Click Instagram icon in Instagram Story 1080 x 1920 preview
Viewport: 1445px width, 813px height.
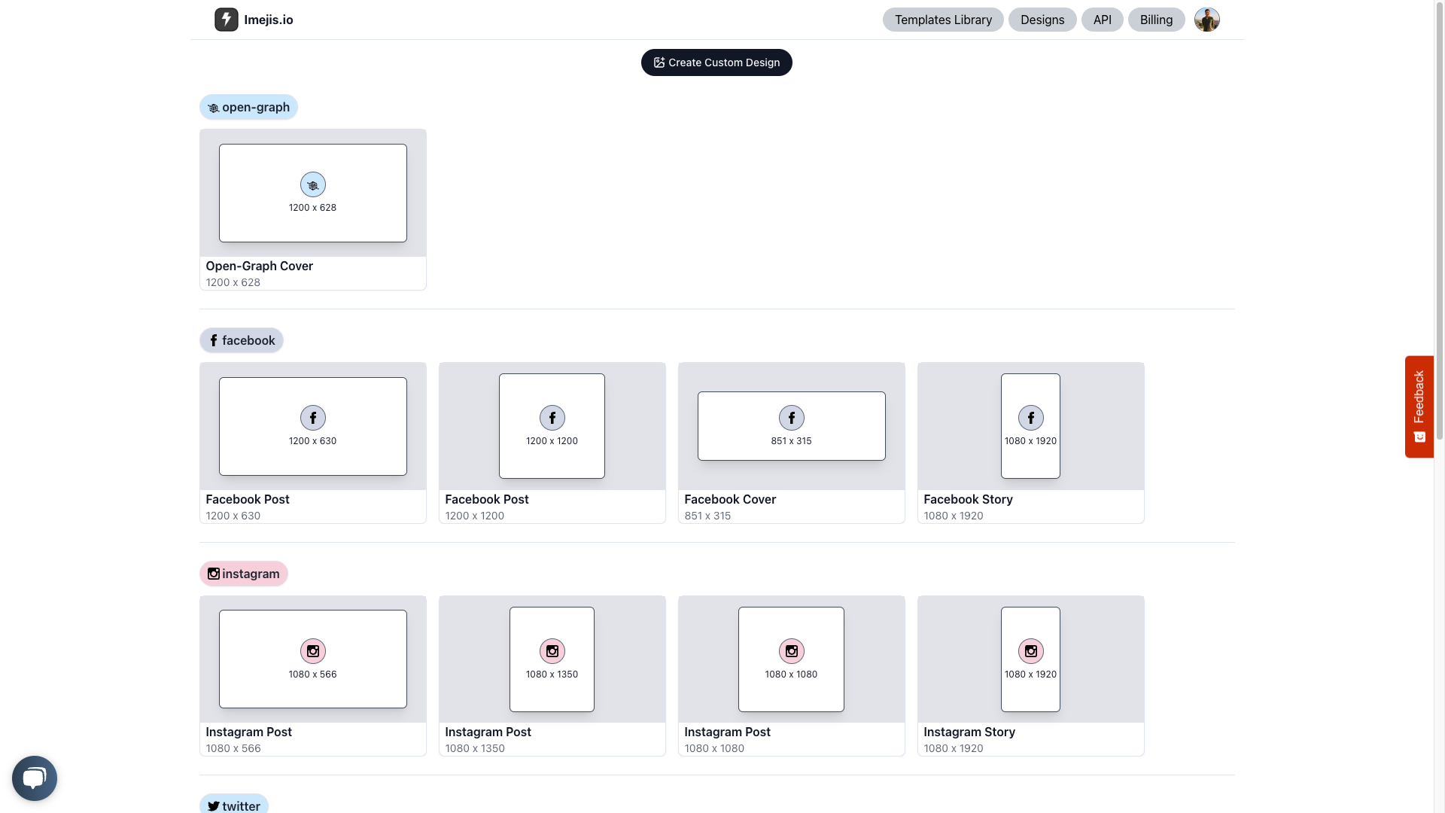point(1031,651)
